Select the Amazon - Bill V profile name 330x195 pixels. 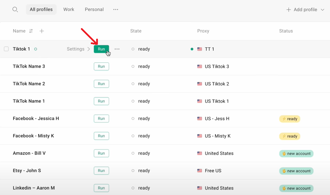[x=29, y=153]
